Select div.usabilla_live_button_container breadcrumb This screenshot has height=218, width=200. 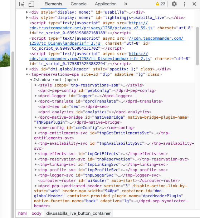pyautogui.click(x=78, y=213)
